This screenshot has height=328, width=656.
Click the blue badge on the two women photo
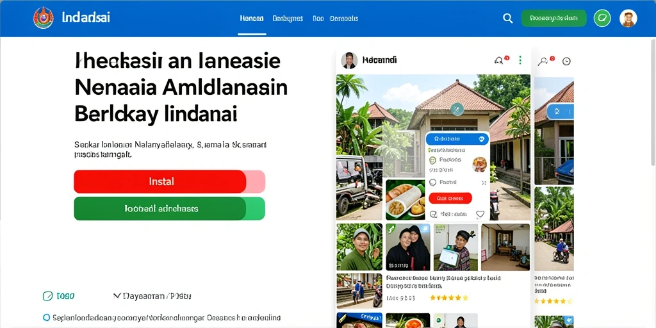pos(424,229)
